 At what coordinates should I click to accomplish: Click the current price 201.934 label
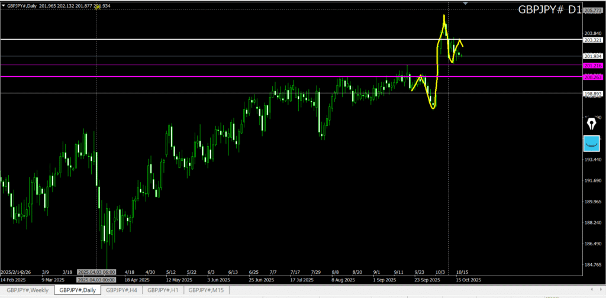[x=593, y=56]
